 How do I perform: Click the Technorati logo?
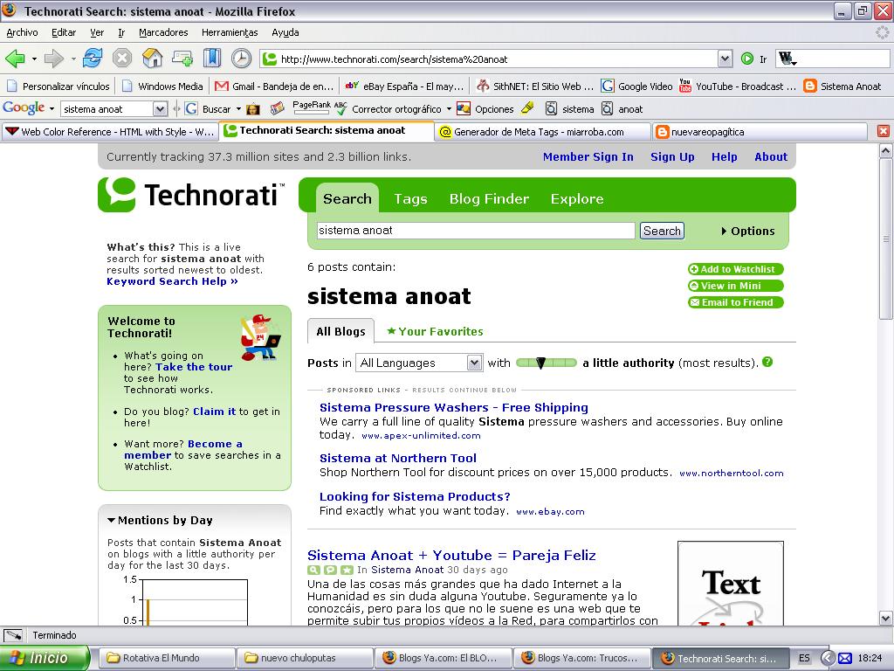[x=191, y=195]
